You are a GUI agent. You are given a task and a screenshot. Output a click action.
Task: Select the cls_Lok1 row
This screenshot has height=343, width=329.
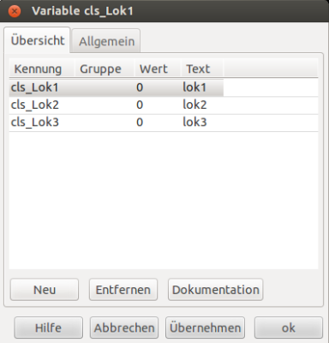[164, 87]
